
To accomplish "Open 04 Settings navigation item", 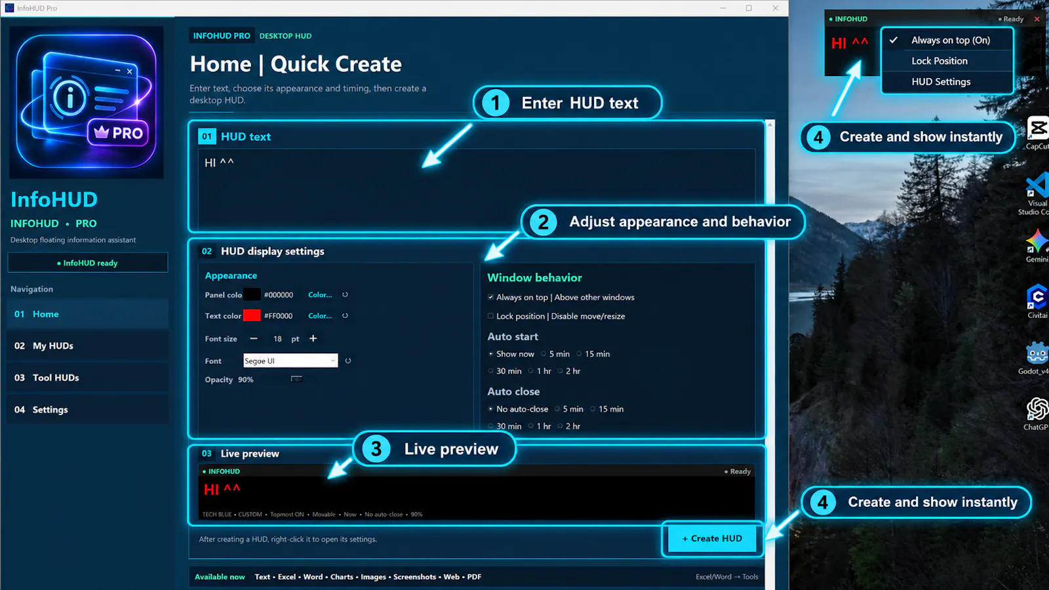I will 88,410.
